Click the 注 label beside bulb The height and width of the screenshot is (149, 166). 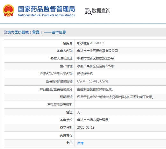tap(71, 143)
